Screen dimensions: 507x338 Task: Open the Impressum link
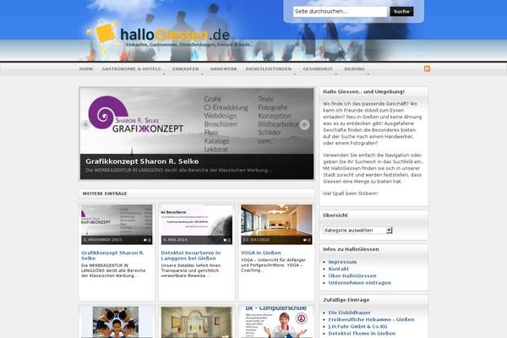pos(342,262)
